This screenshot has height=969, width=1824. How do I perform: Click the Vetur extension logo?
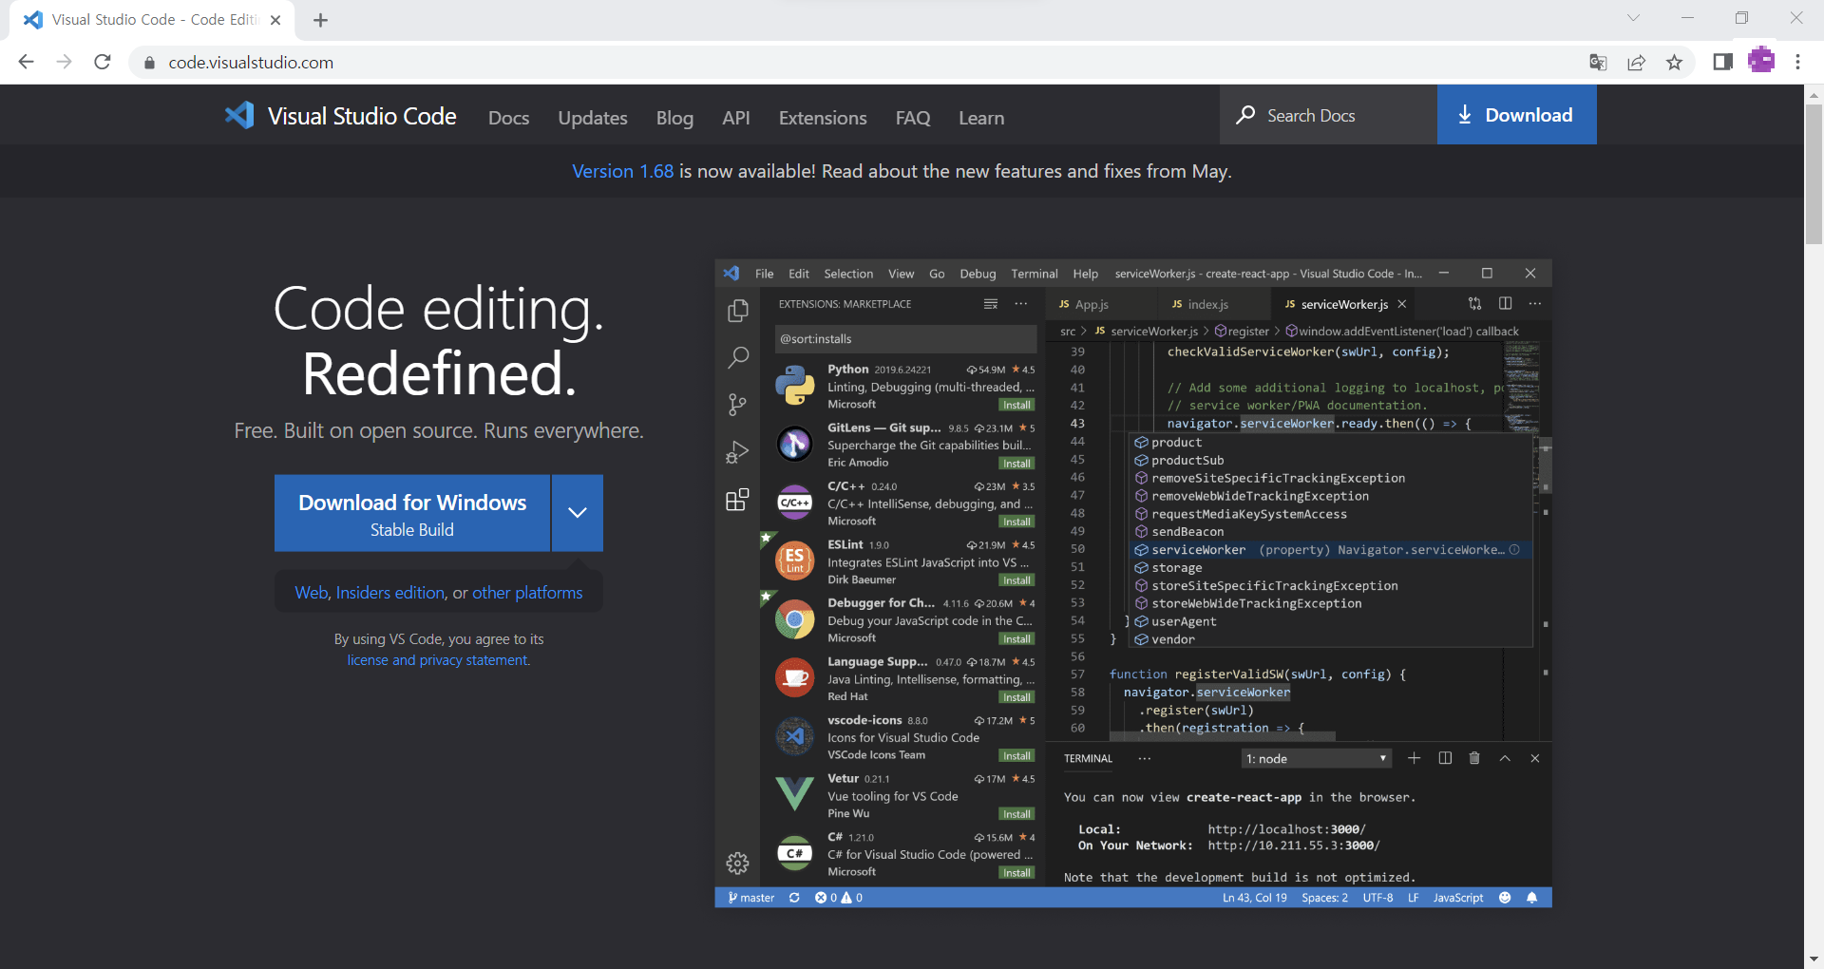tap(794, 793)
